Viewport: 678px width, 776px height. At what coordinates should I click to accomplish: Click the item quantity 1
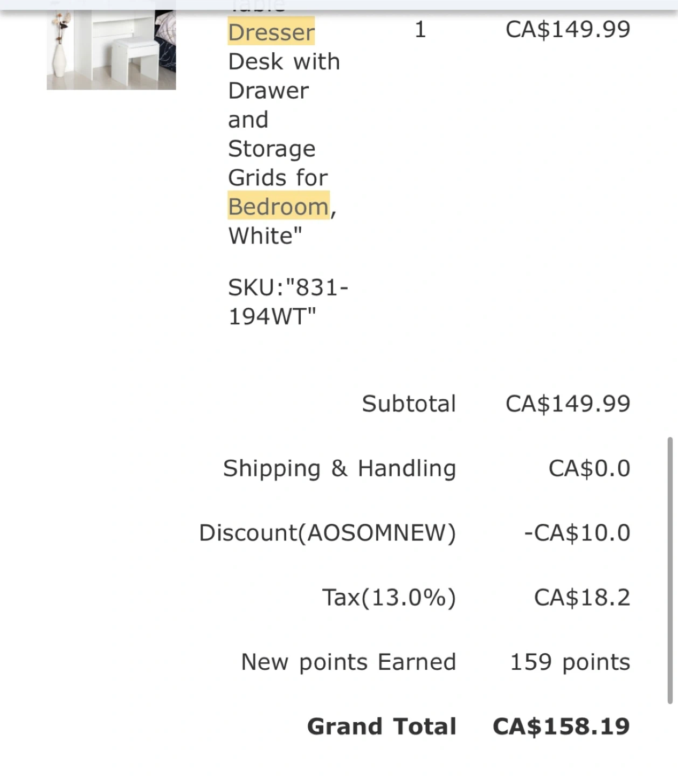pos(420,30)
